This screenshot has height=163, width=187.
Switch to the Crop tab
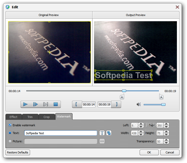click(47, 117)
